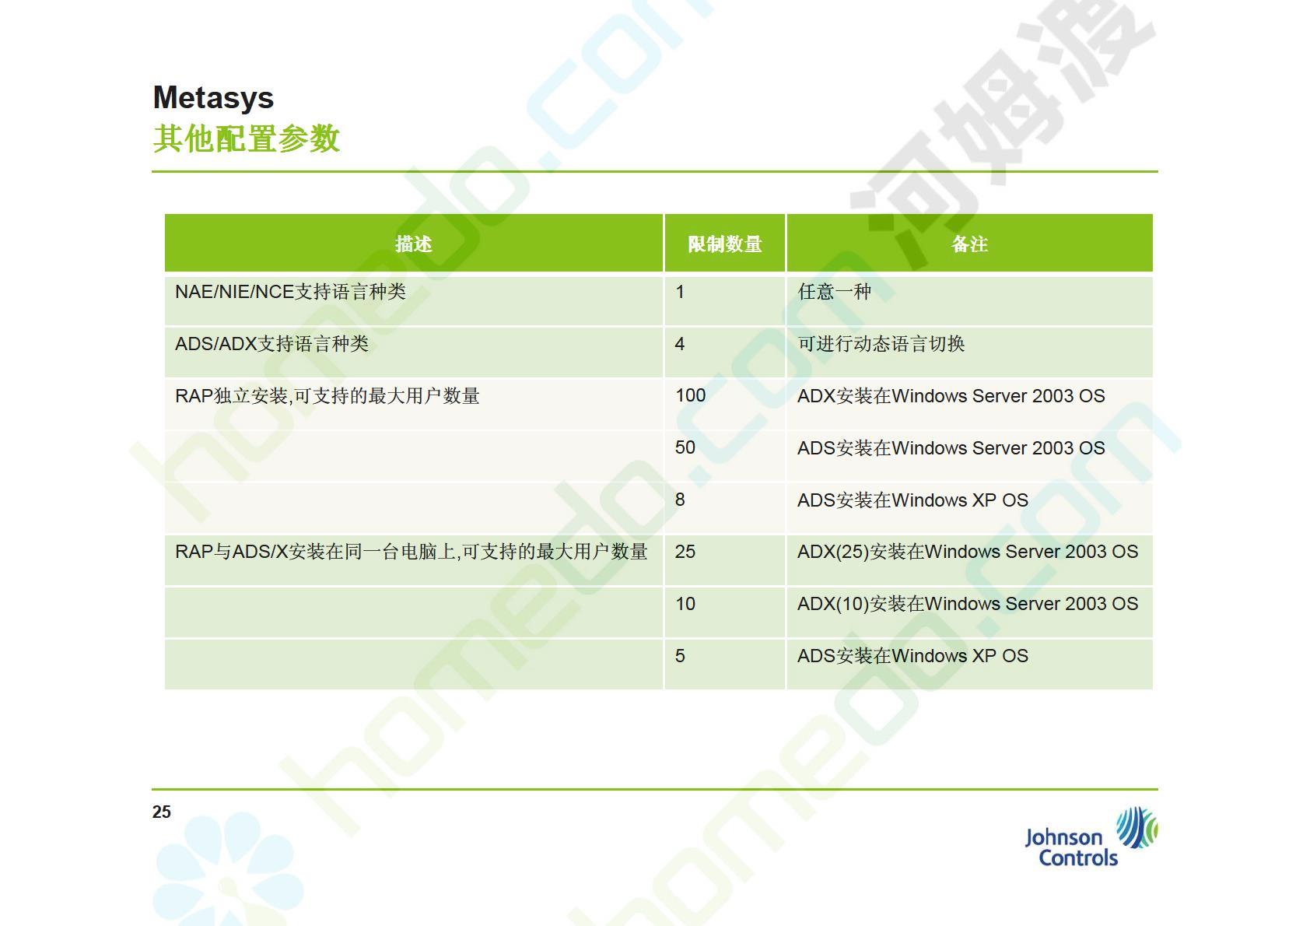
Task: Click the 限制数量 column header
Action: coord(724,244)
